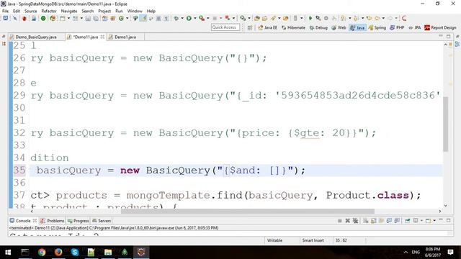Open Skype from the taskbar
461x259 pixels.
point(75,252)
